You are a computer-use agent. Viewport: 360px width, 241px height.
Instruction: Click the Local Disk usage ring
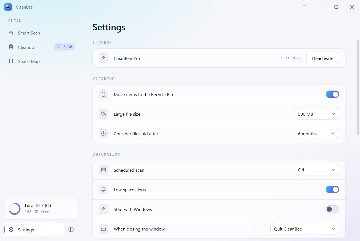click(x=14, y=209)
